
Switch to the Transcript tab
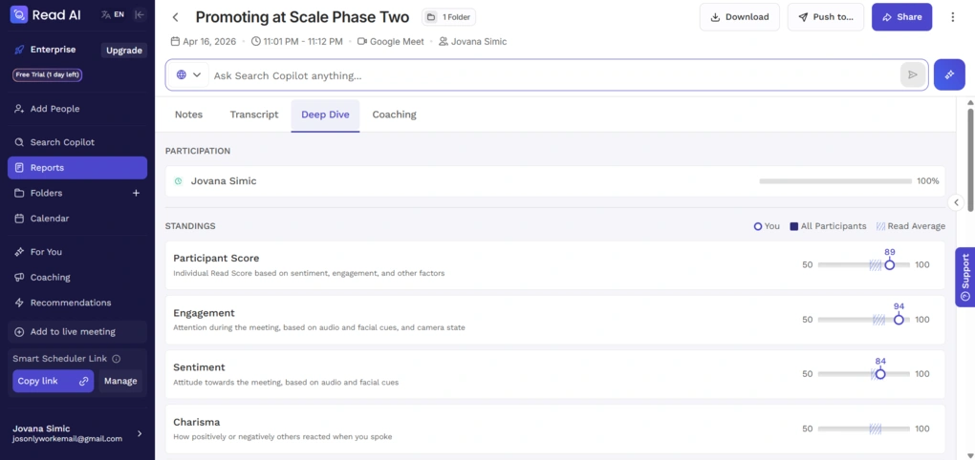(x=254, y=115)
